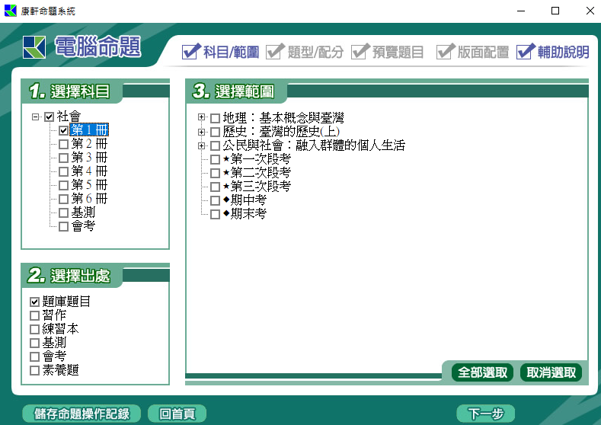Uncheck 題庫題目 source checkbox

34,302
